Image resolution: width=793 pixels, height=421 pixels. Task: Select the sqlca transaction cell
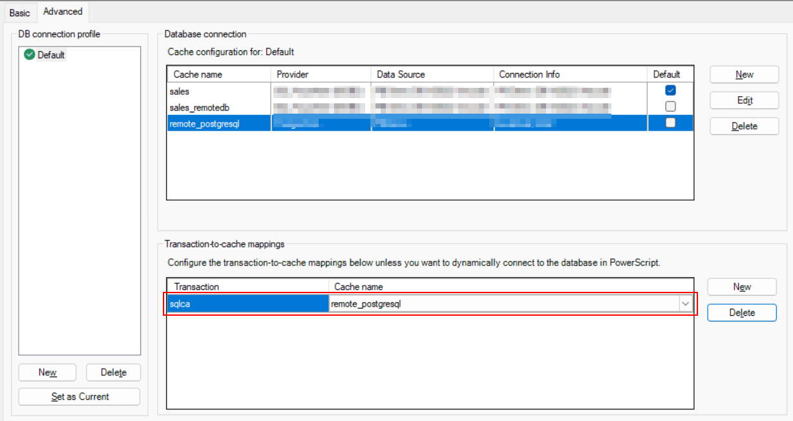pyautogui.click(x=248, y=304)
